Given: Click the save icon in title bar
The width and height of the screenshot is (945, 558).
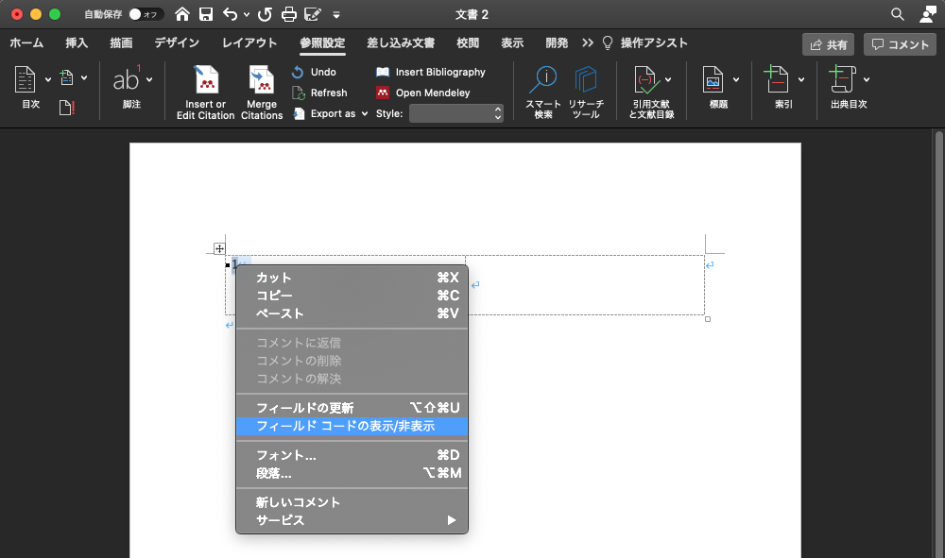Looking at the screenshot, I should [206, 14].
